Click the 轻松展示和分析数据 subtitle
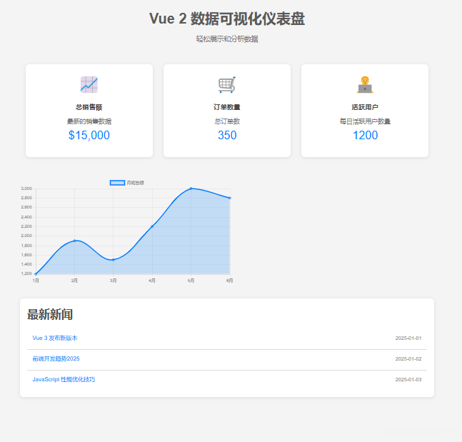Screen dimensions: 462x442 coord(227,39)
